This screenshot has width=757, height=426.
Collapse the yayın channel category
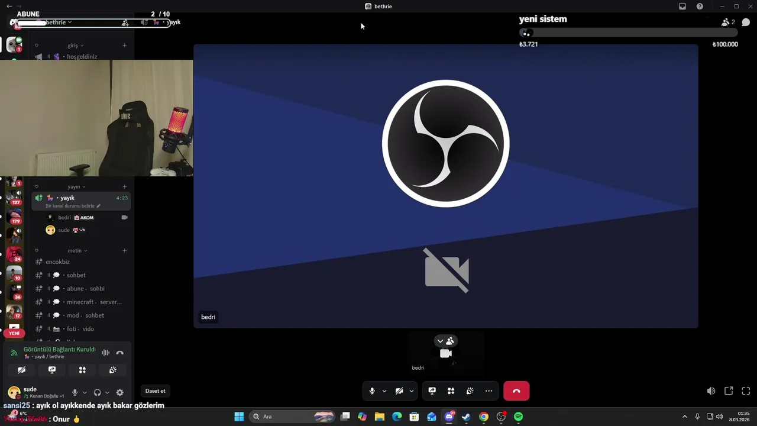click(x=77, y=186)
